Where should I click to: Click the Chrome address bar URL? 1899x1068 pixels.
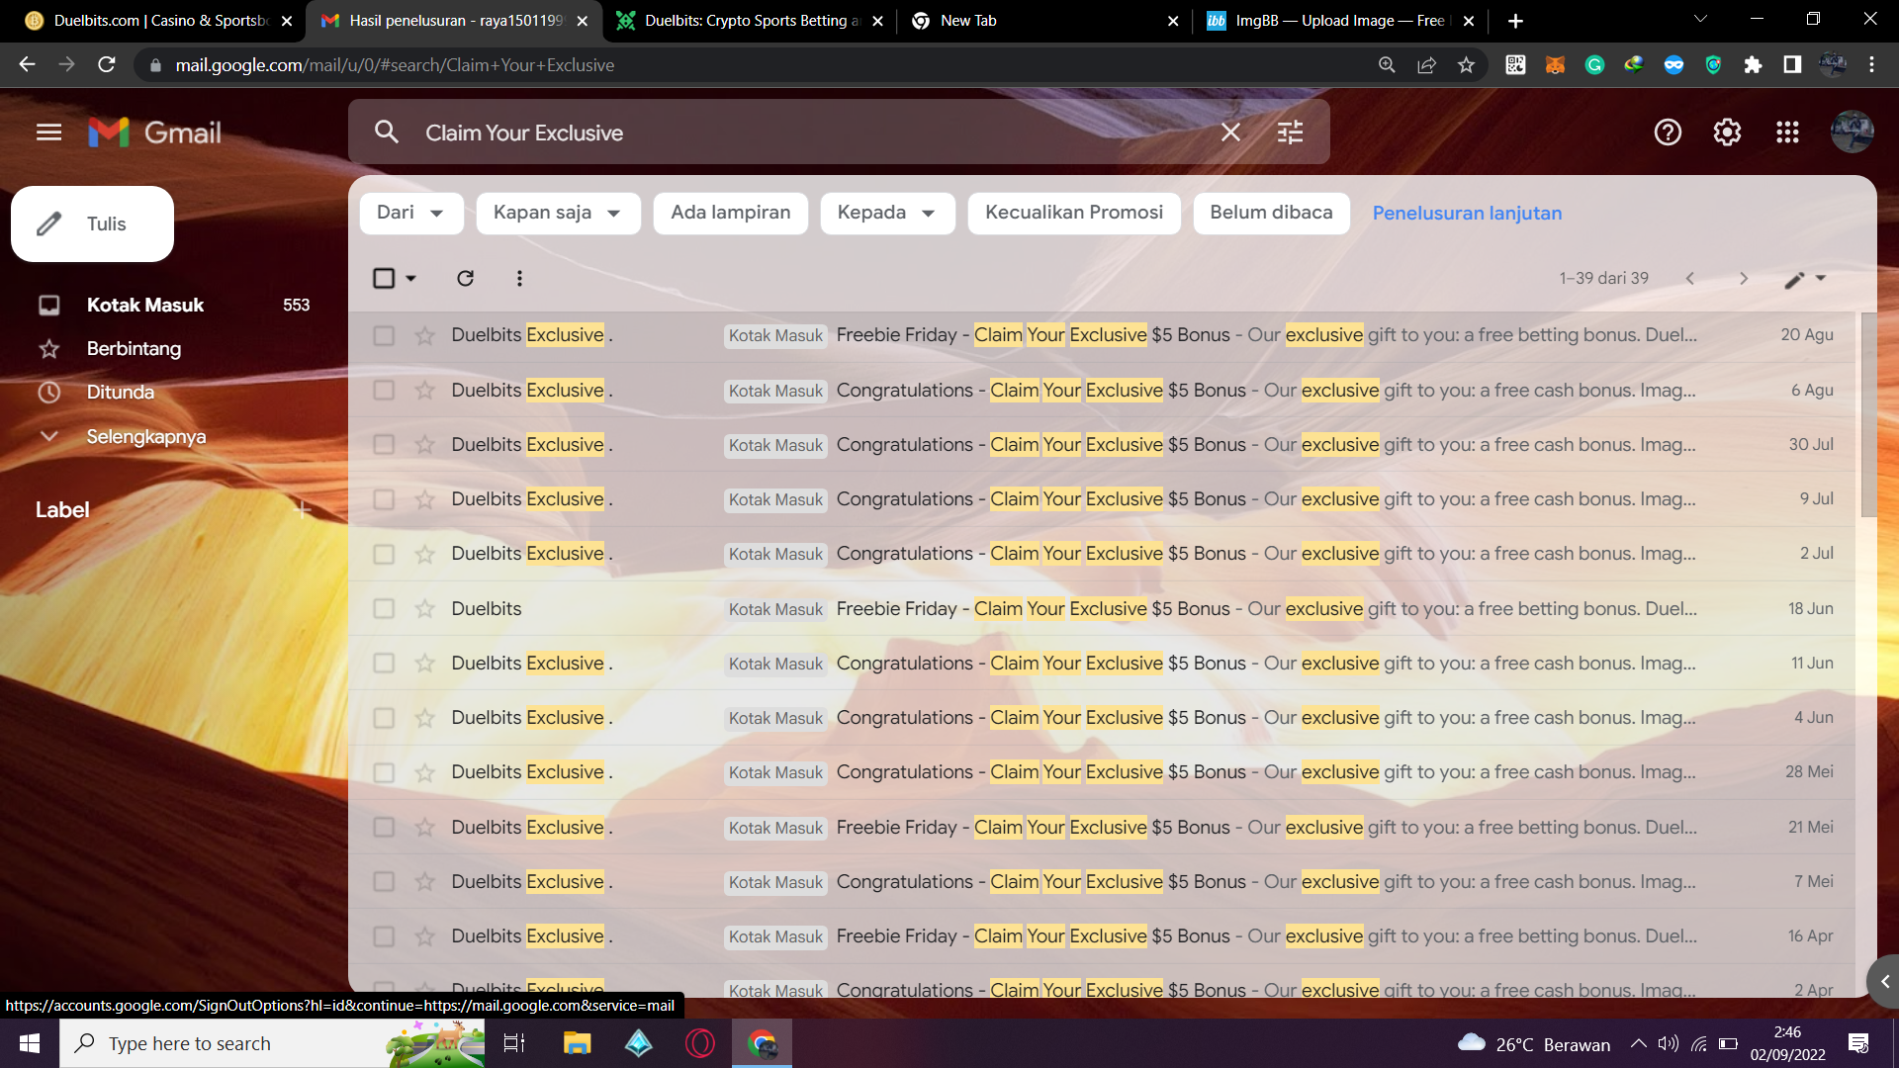(x=395, y=65)
